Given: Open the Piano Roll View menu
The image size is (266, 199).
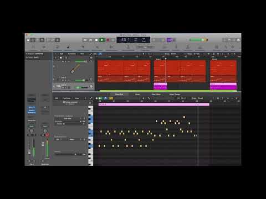Looking at the screenshot, I should coord(77,98).
